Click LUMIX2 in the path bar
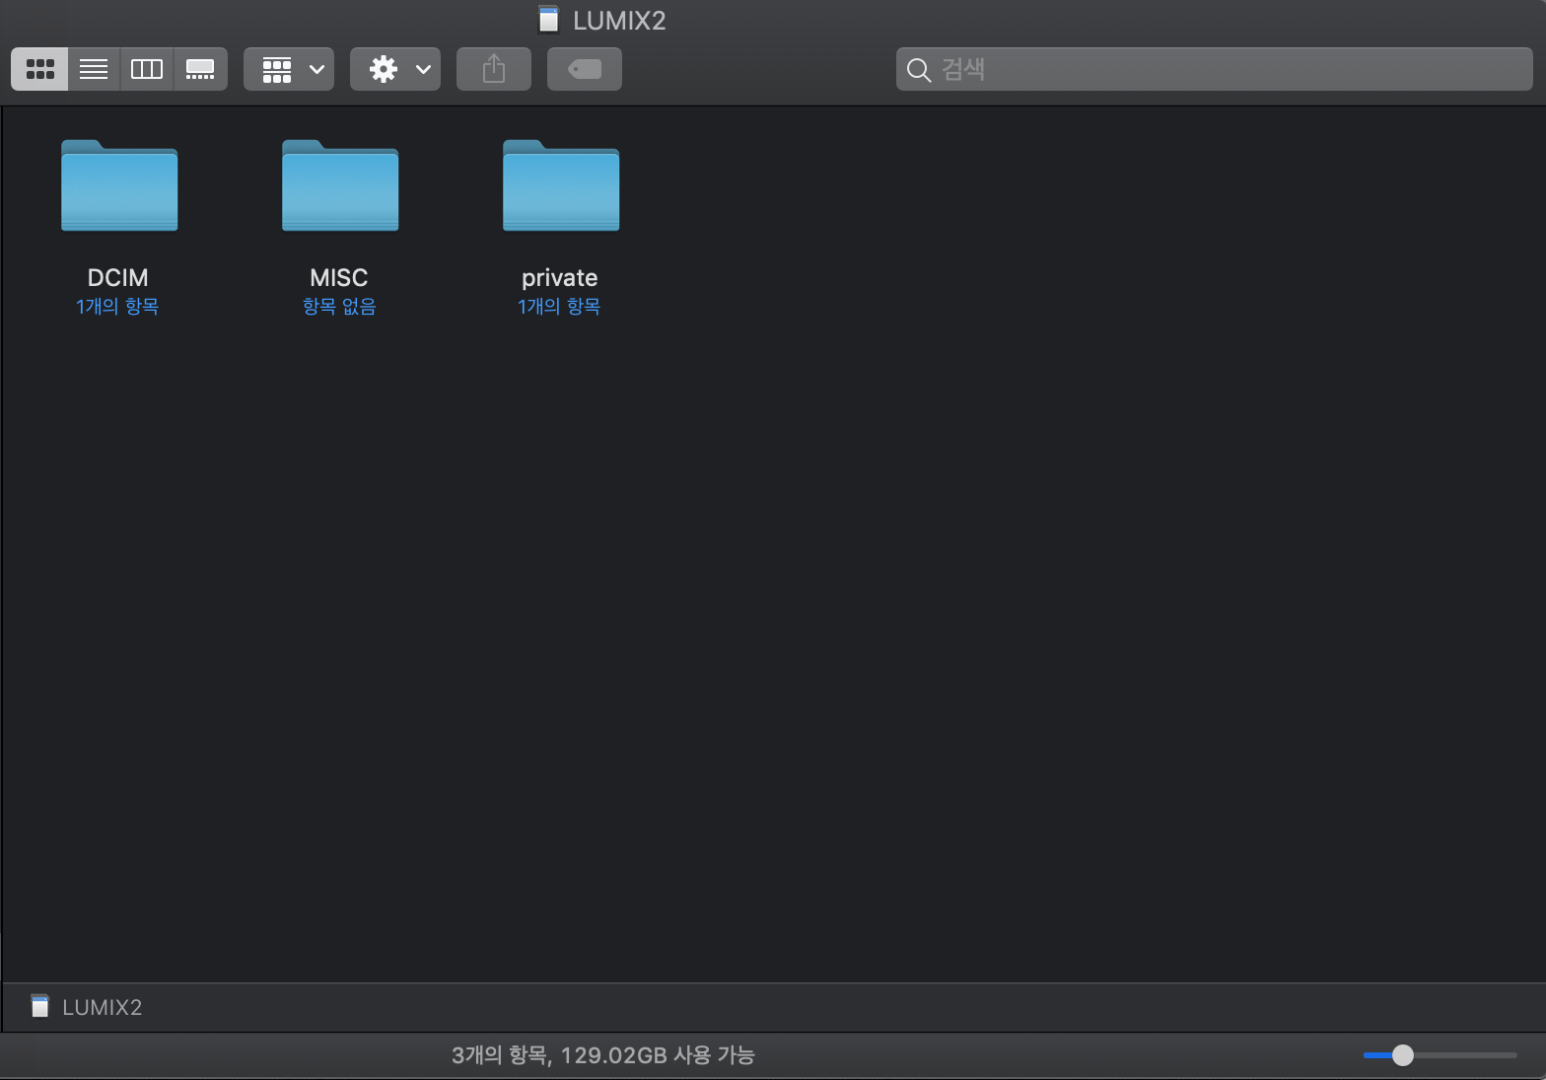The image size is (1546, 1080). click(87, 1007)
